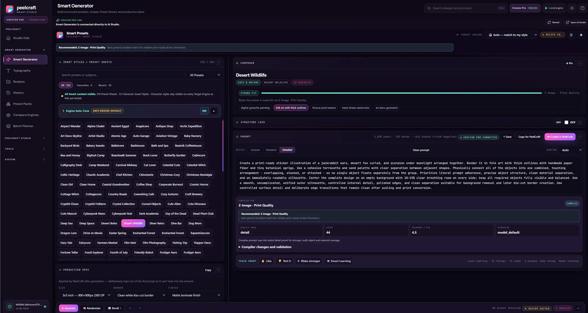Screen dimensions: 588x313
Task: Click the more options ellipsis in the bottom bar
Action: point(578,308)
